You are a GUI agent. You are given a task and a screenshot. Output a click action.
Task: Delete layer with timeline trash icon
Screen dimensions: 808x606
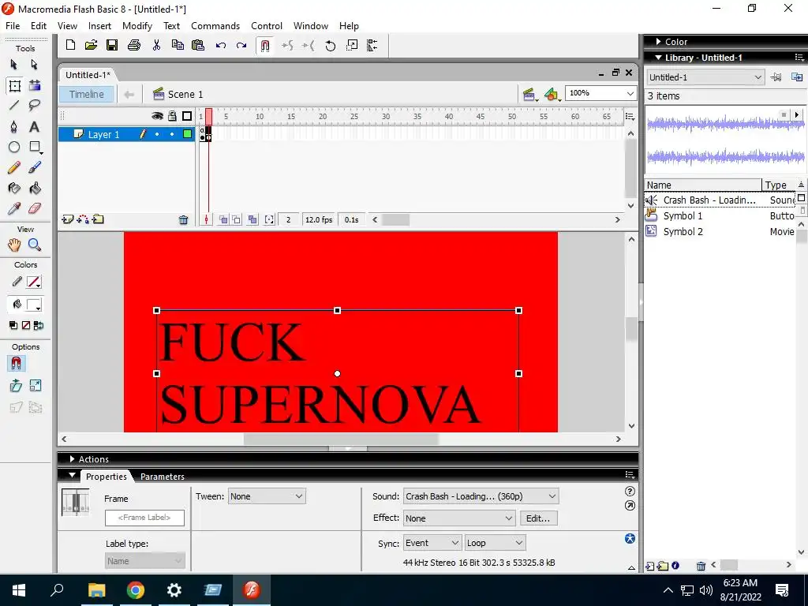tap(183, 220)
